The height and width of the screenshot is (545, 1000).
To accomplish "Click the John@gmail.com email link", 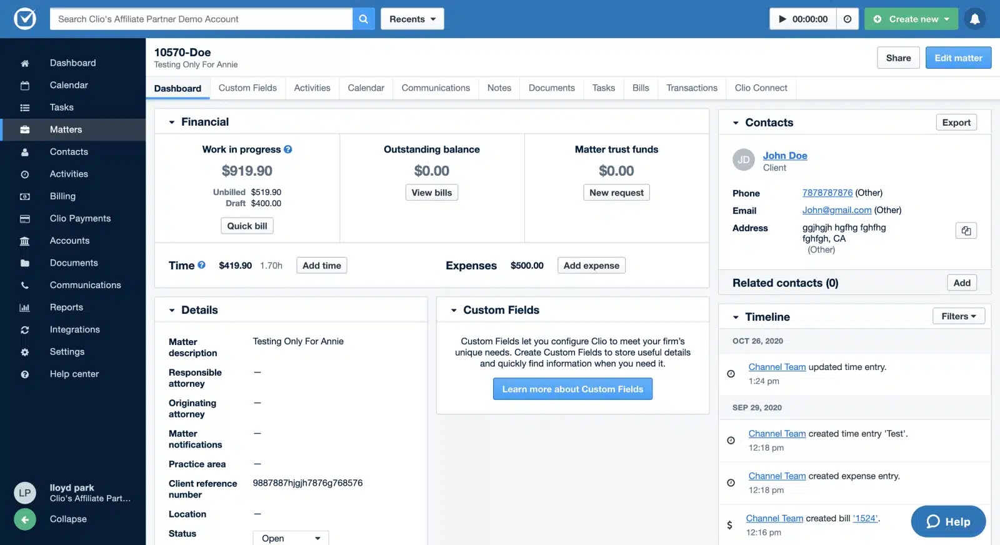I will click(x=837, y=211).
